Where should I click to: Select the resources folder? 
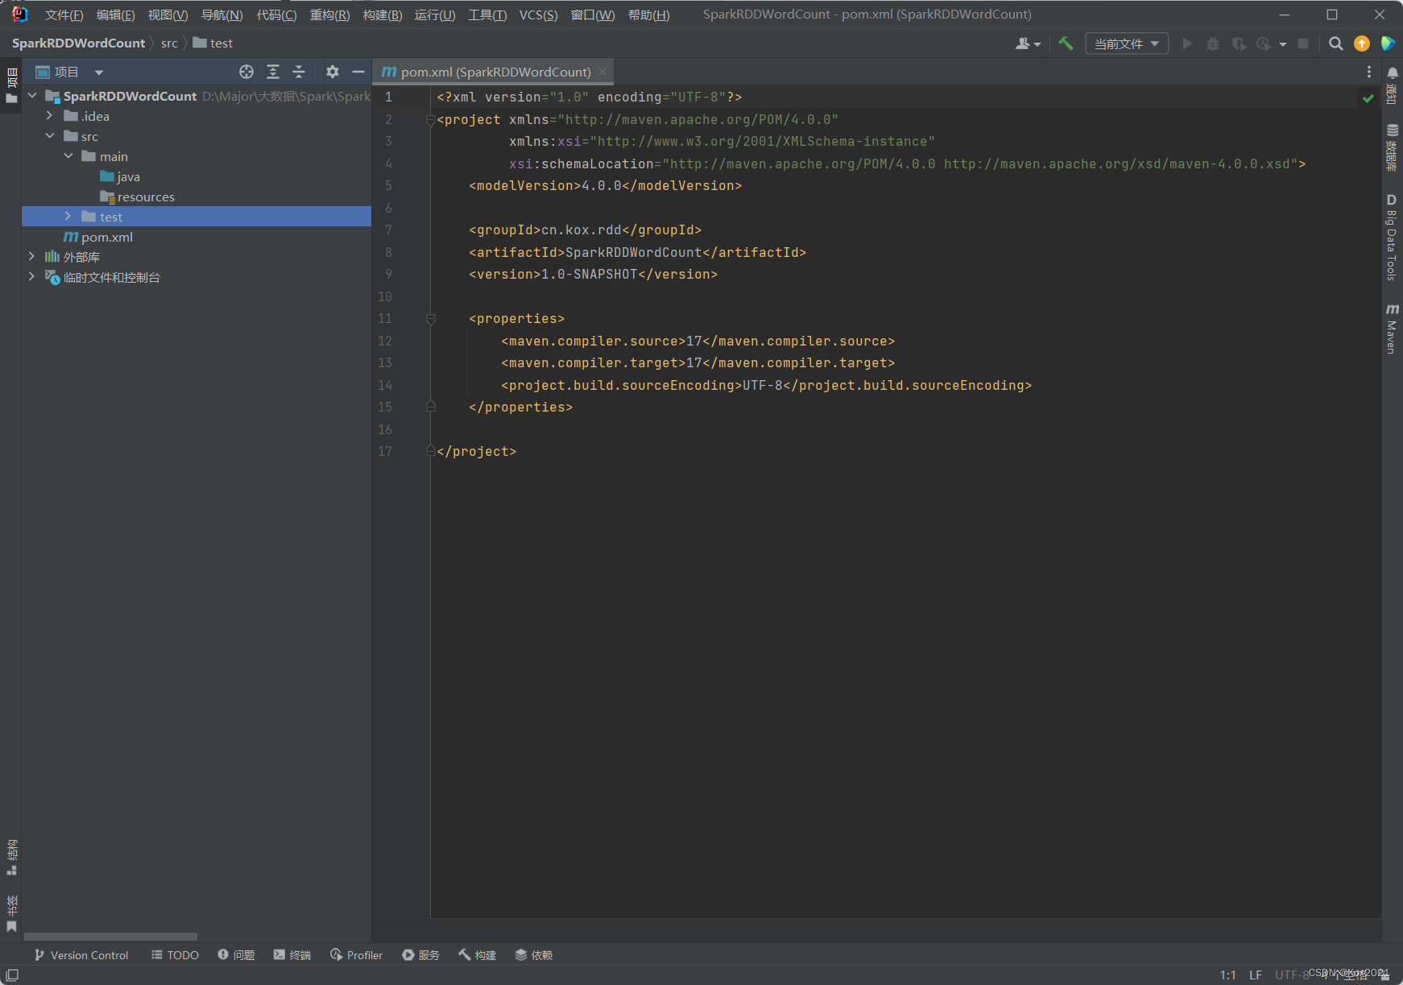pyautogui.click(x=137, y=197)
